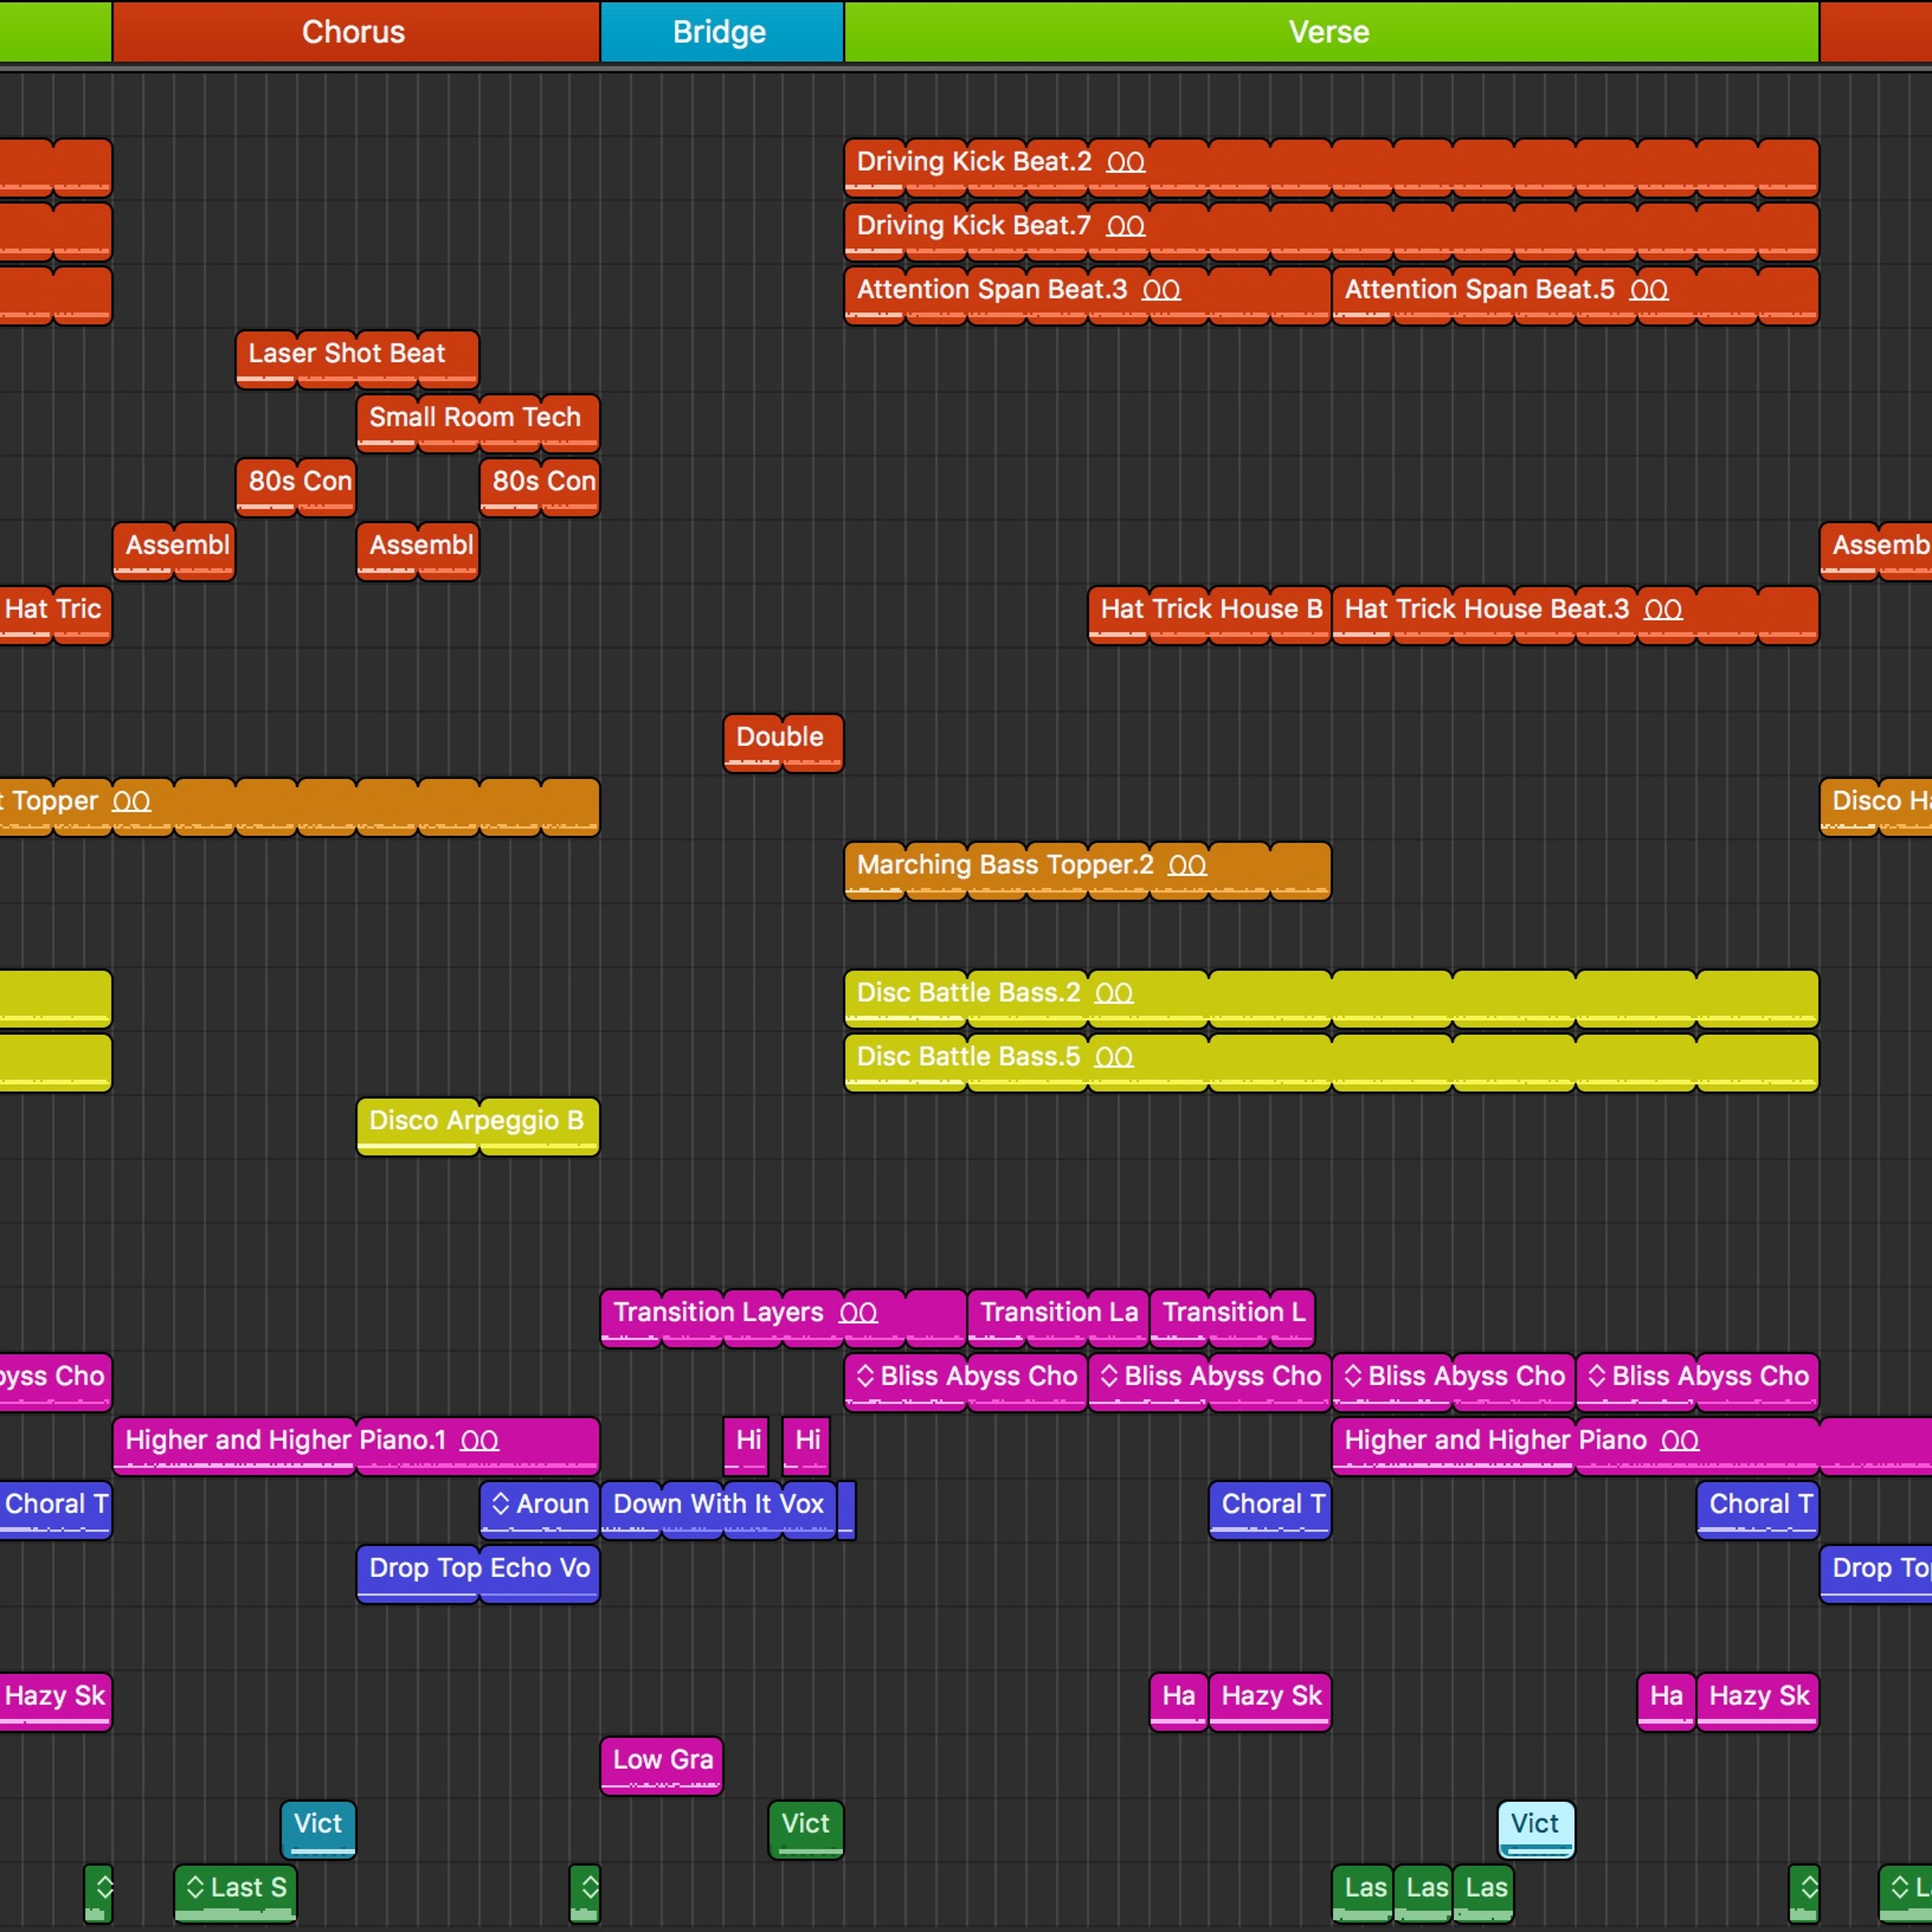Image resolution: width=1932 pixels, height=1932 pixels.
Task: Select the Bridge arrangement marker
Action: coord(721,32)
